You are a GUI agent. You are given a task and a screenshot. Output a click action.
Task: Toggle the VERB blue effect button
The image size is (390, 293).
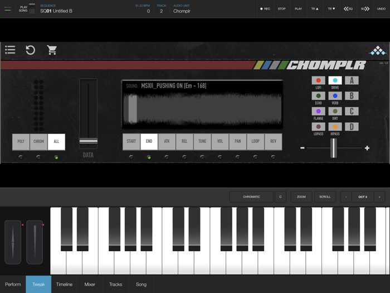pyautogui.click(x=335, y=96)
